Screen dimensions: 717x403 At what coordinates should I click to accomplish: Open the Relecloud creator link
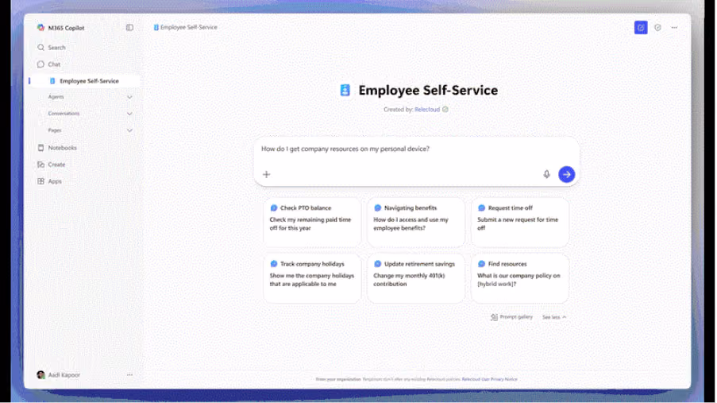[x=427, y=110]
